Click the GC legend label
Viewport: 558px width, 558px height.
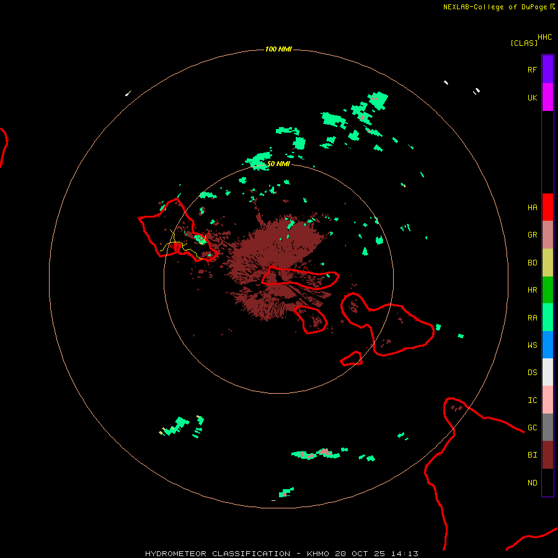pyautogui.click(x=532, y=428)
